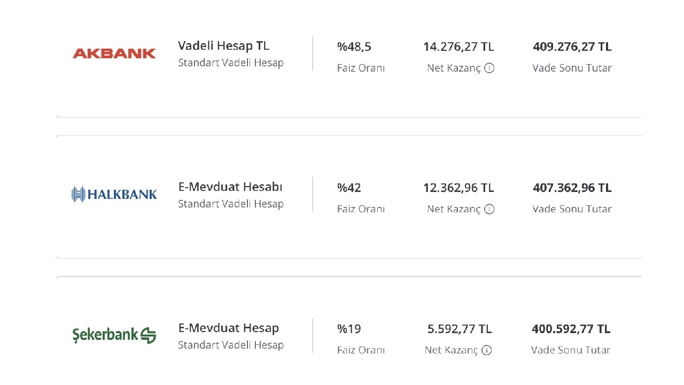Click Standart Vadeli Hesap under Akbank
This screenshot has width=684, height=385.
231,63
